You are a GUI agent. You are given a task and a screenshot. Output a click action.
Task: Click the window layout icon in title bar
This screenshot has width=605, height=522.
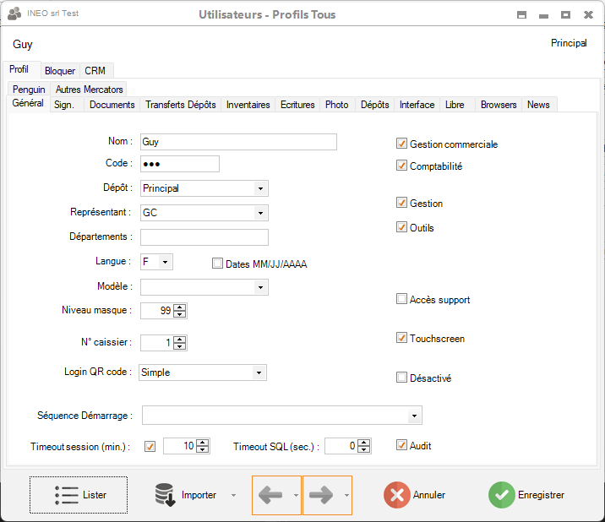(522, 14)
